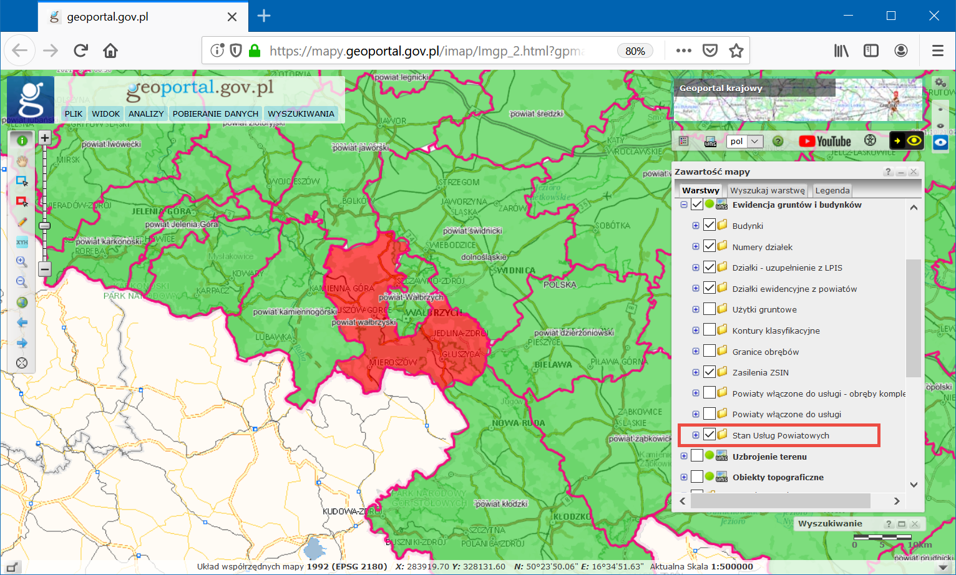Open the XYH coordinates tool

pos(22,242)
